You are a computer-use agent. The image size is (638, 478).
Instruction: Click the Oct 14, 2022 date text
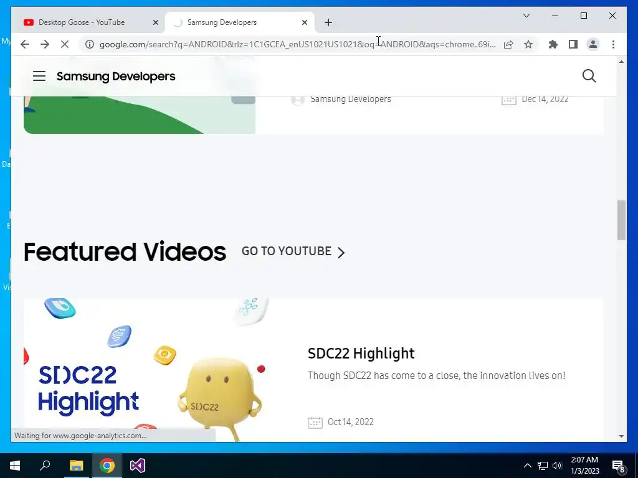[350, 422]
